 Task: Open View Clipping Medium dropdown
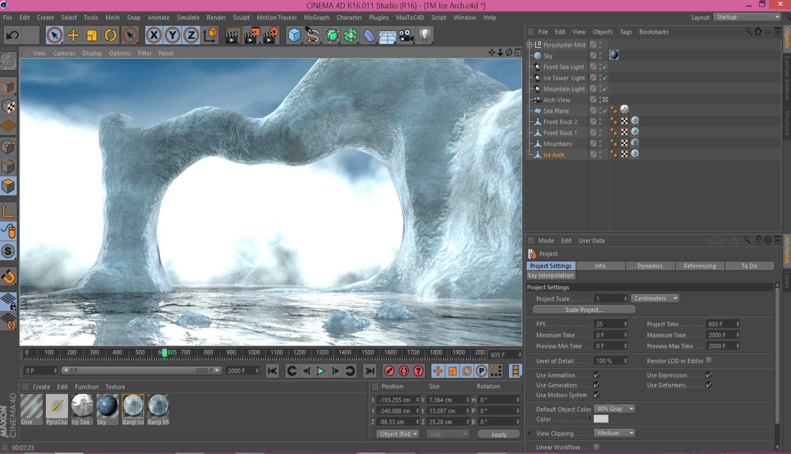(614, 433)
